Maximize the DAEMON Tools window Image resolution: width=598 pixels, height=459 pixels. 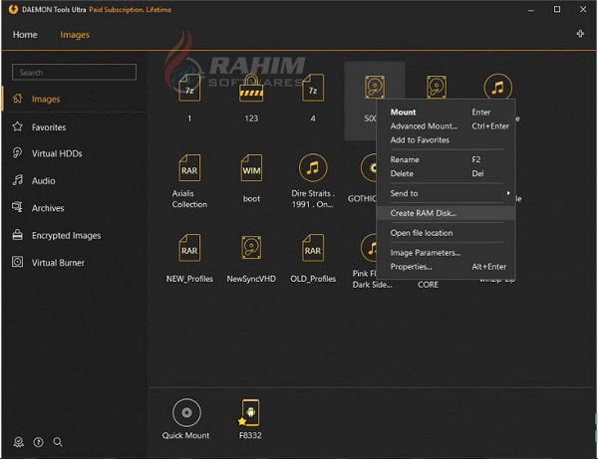(557, 9)
